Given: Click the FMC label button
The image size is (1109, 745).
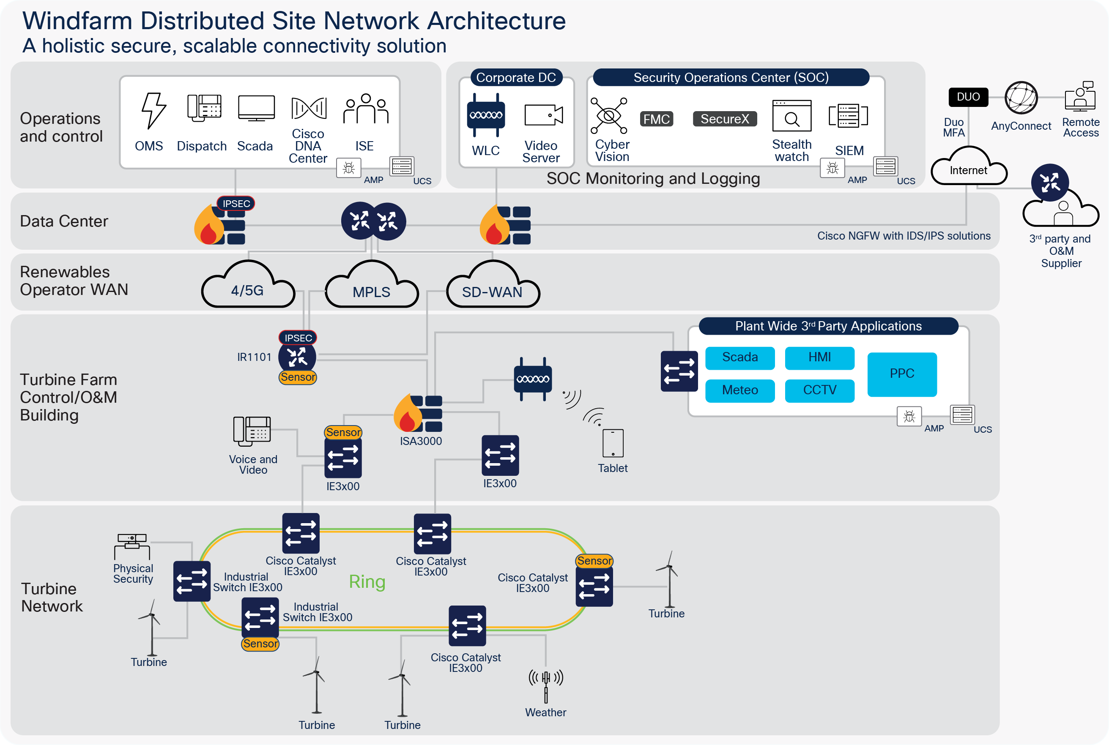Looking at the screenshot, I should point(657,119).
